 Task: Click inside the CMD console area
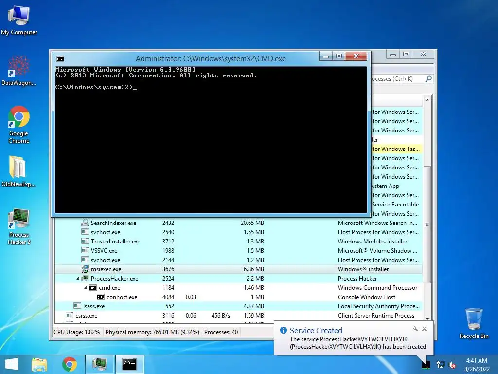pyautogui.click(x=211, y=139)
